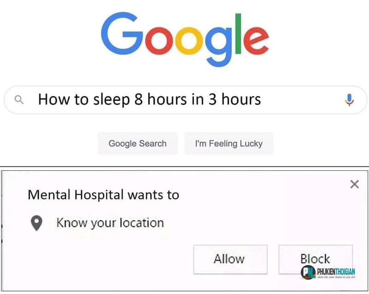Click the magnifying glass search icon

[19, 100]
